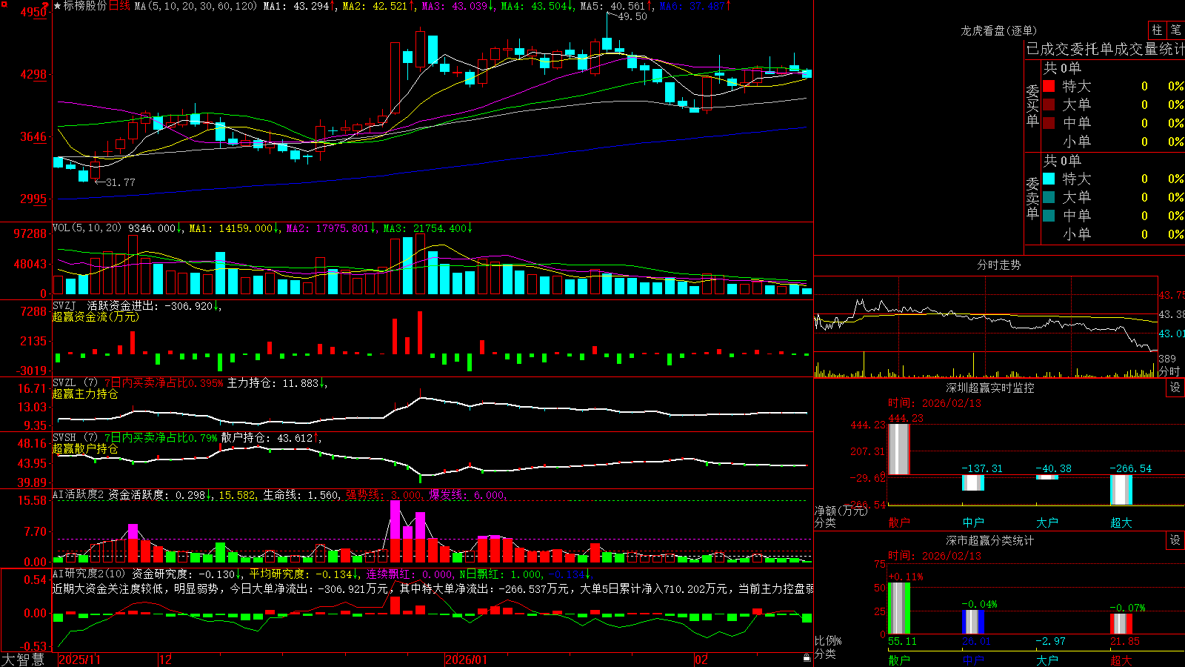Image resolution: width=1185 pixels, height=667 pixels.
Task: Click the intraday 分时走势 price chart
Action: point(986,314)
